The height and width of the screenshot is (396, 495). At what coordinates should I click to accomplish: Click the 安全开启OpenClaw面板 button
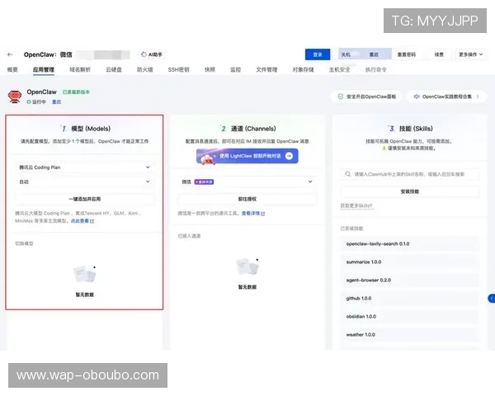pos(366,97)
